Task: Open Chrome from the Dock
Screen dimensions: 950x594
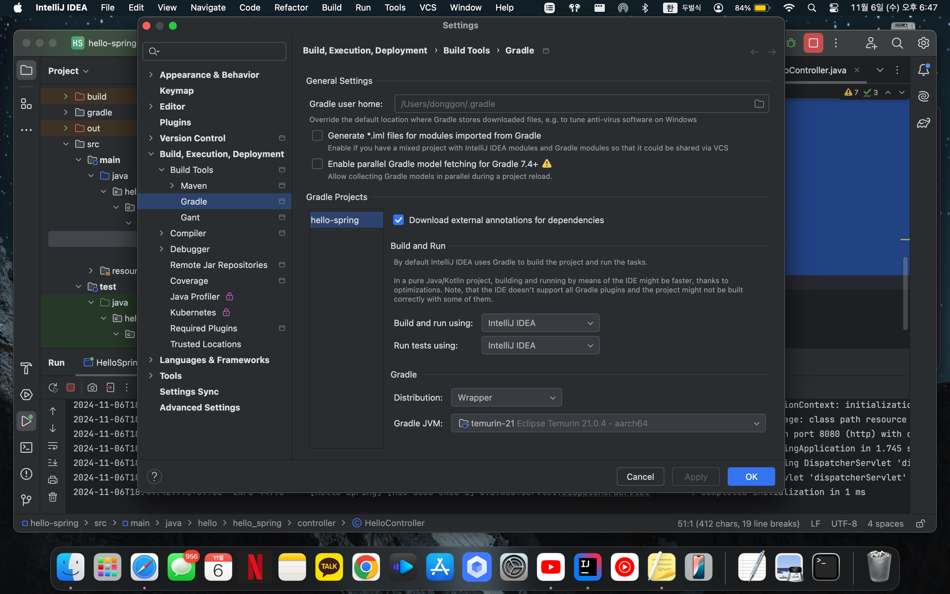Action: pos(366,567)
